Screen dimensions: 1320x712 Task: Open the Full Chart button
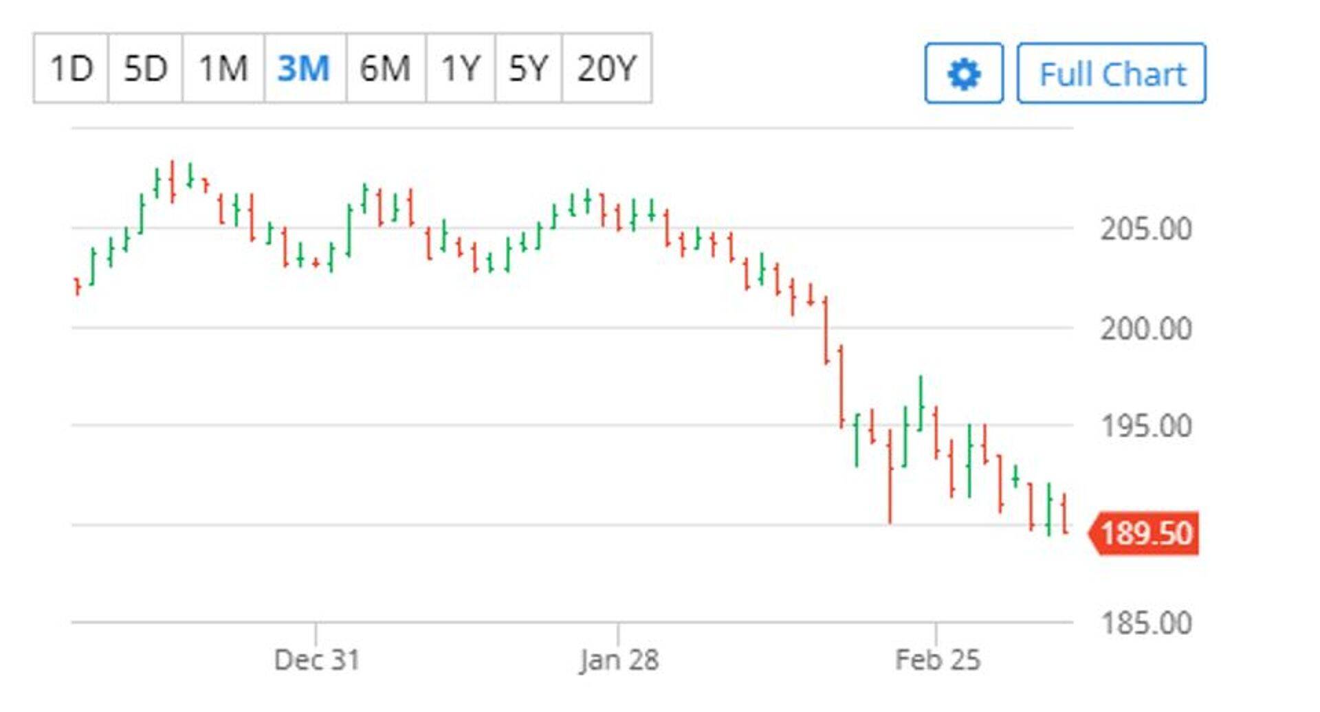click(1111, 74)
